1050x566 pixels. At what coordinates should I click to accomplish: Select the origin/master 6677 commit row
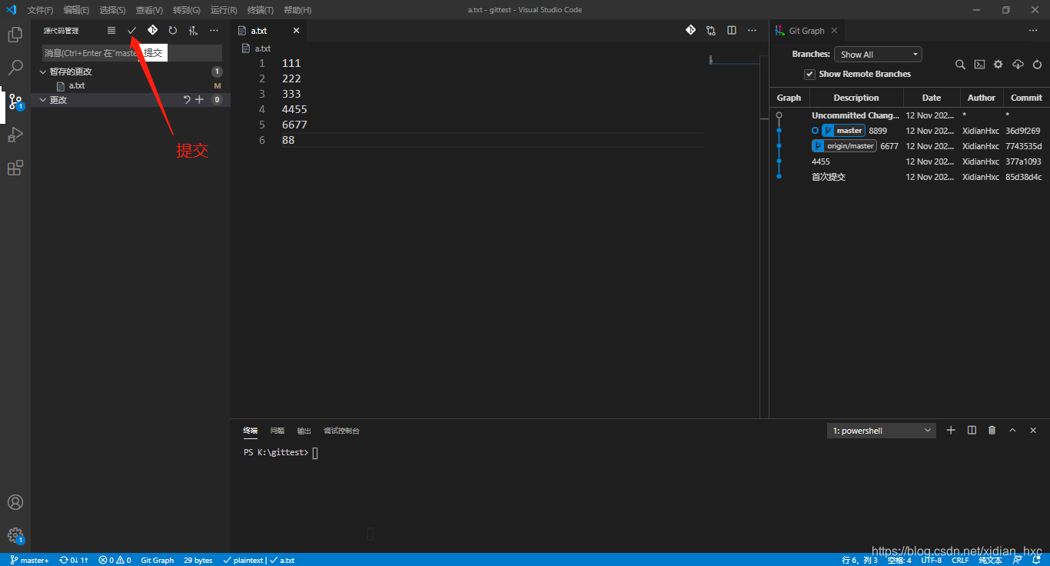(909, 146)
